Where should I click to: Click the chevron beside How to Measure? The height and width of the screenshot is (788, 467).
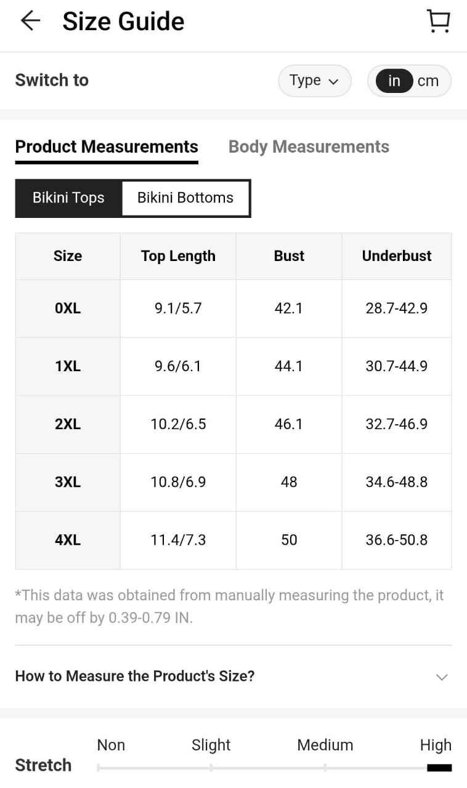[x=442, y=677]
